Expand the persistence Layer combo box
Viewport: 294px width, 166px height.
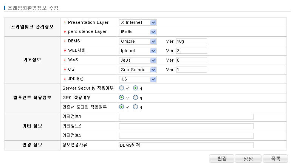point(138,32)
